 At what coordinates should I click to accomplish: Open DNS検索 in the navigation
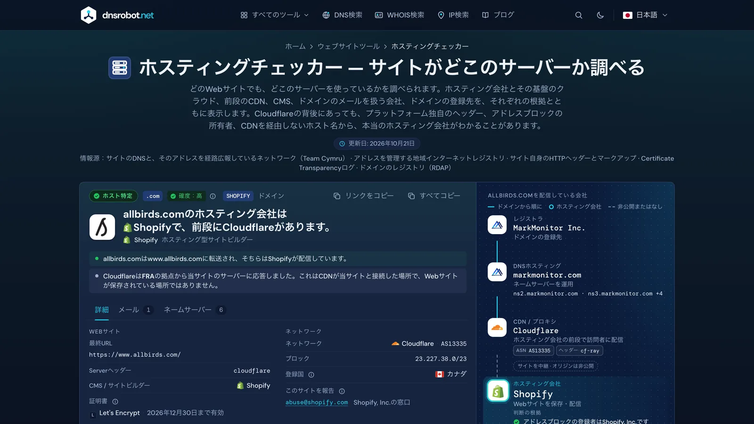342,15
